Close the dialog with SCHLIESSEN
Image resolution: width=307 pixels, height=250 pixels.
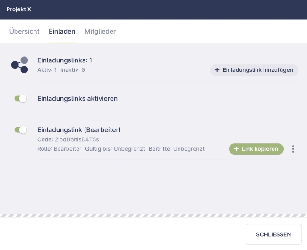(x=273, y=234)
